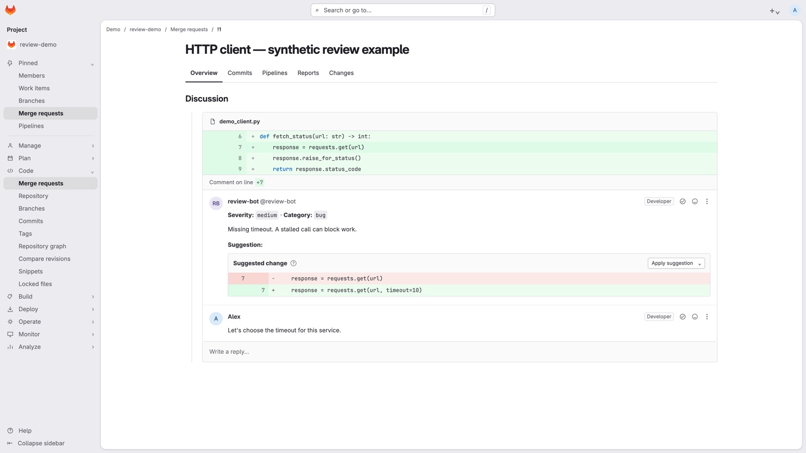Expand the Build section
This screenshot has height=453, width=806.
(92, 297)
